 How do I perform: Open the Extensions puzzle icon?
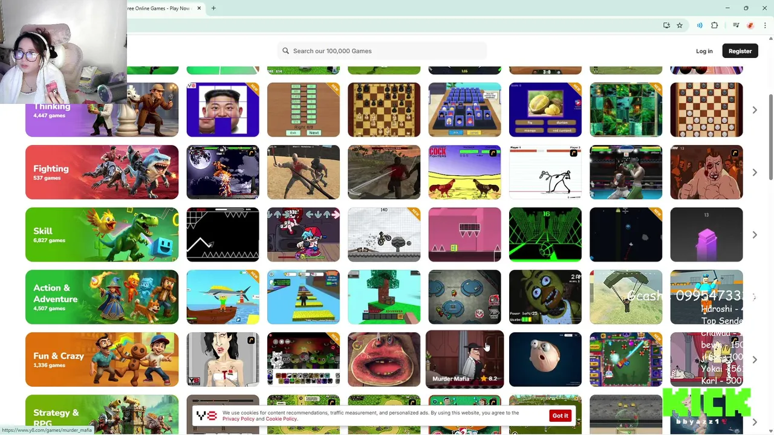click(715, 25)
